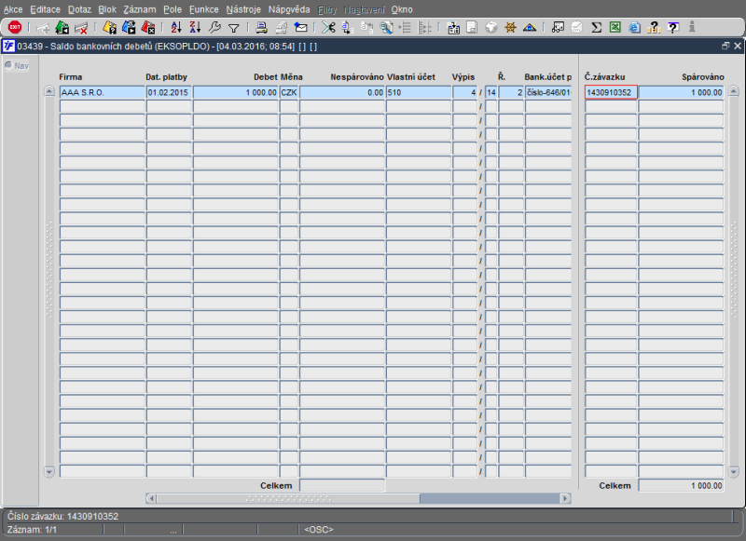Open the Editace menu
The width and height of the screenshot is (746, 541).
[45, 9]
